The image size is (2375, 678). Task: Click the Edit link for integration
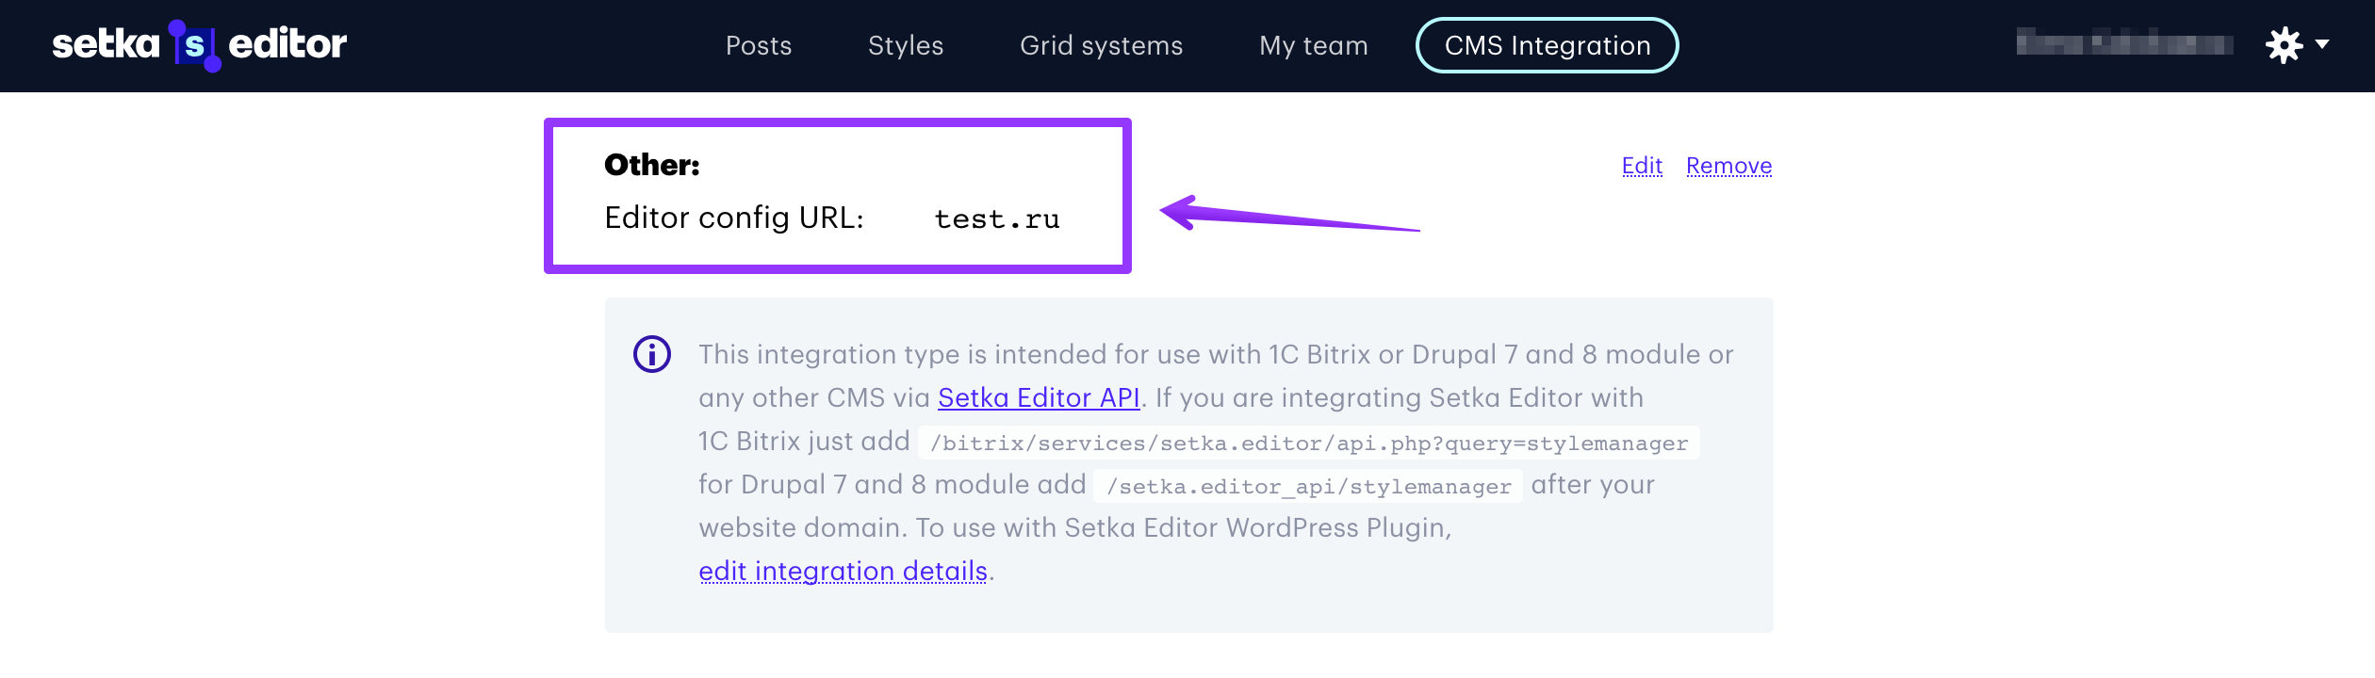tap(1642, 166)
